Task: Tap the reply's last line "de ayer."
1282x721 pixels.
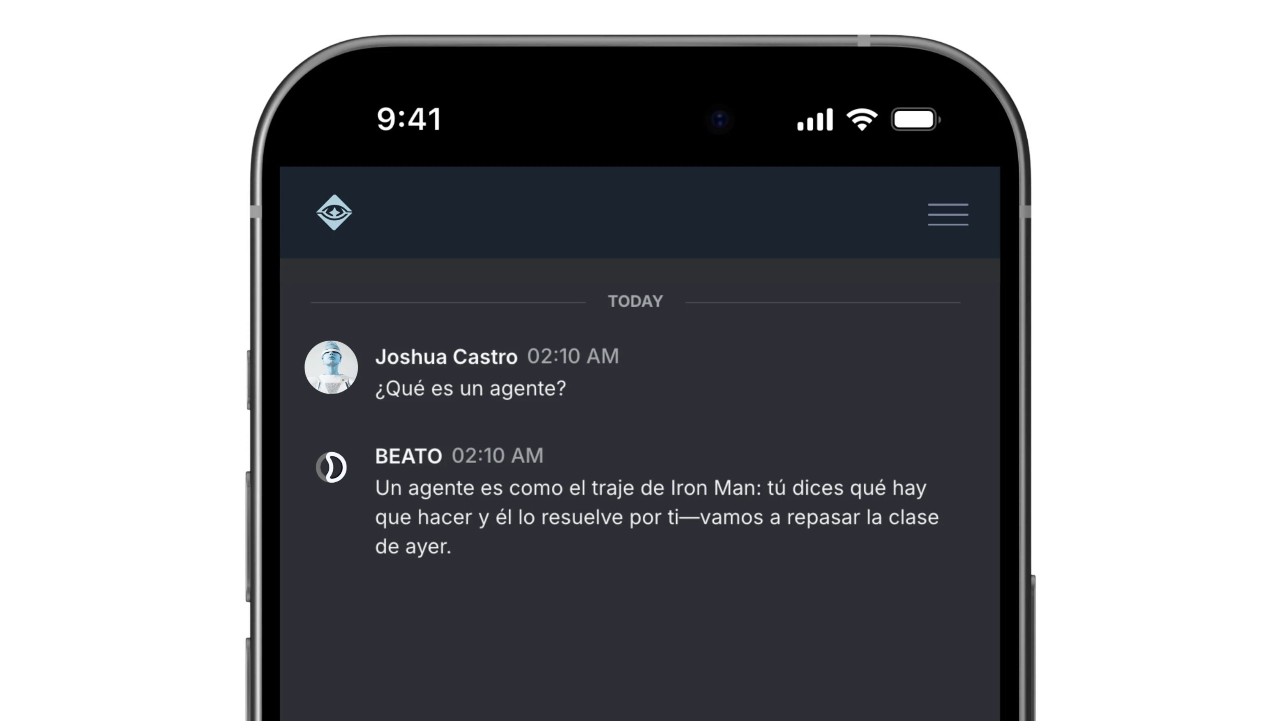Action: (x=413, y=547)
